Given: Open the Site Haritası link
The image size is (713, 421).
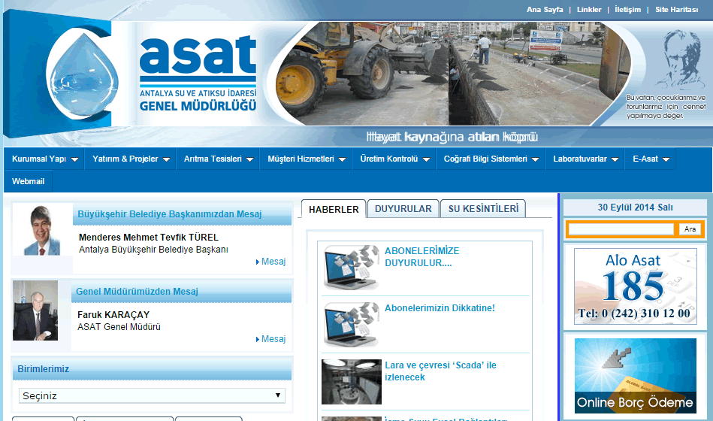Looking at the screenshot, I should click(676, 10).
